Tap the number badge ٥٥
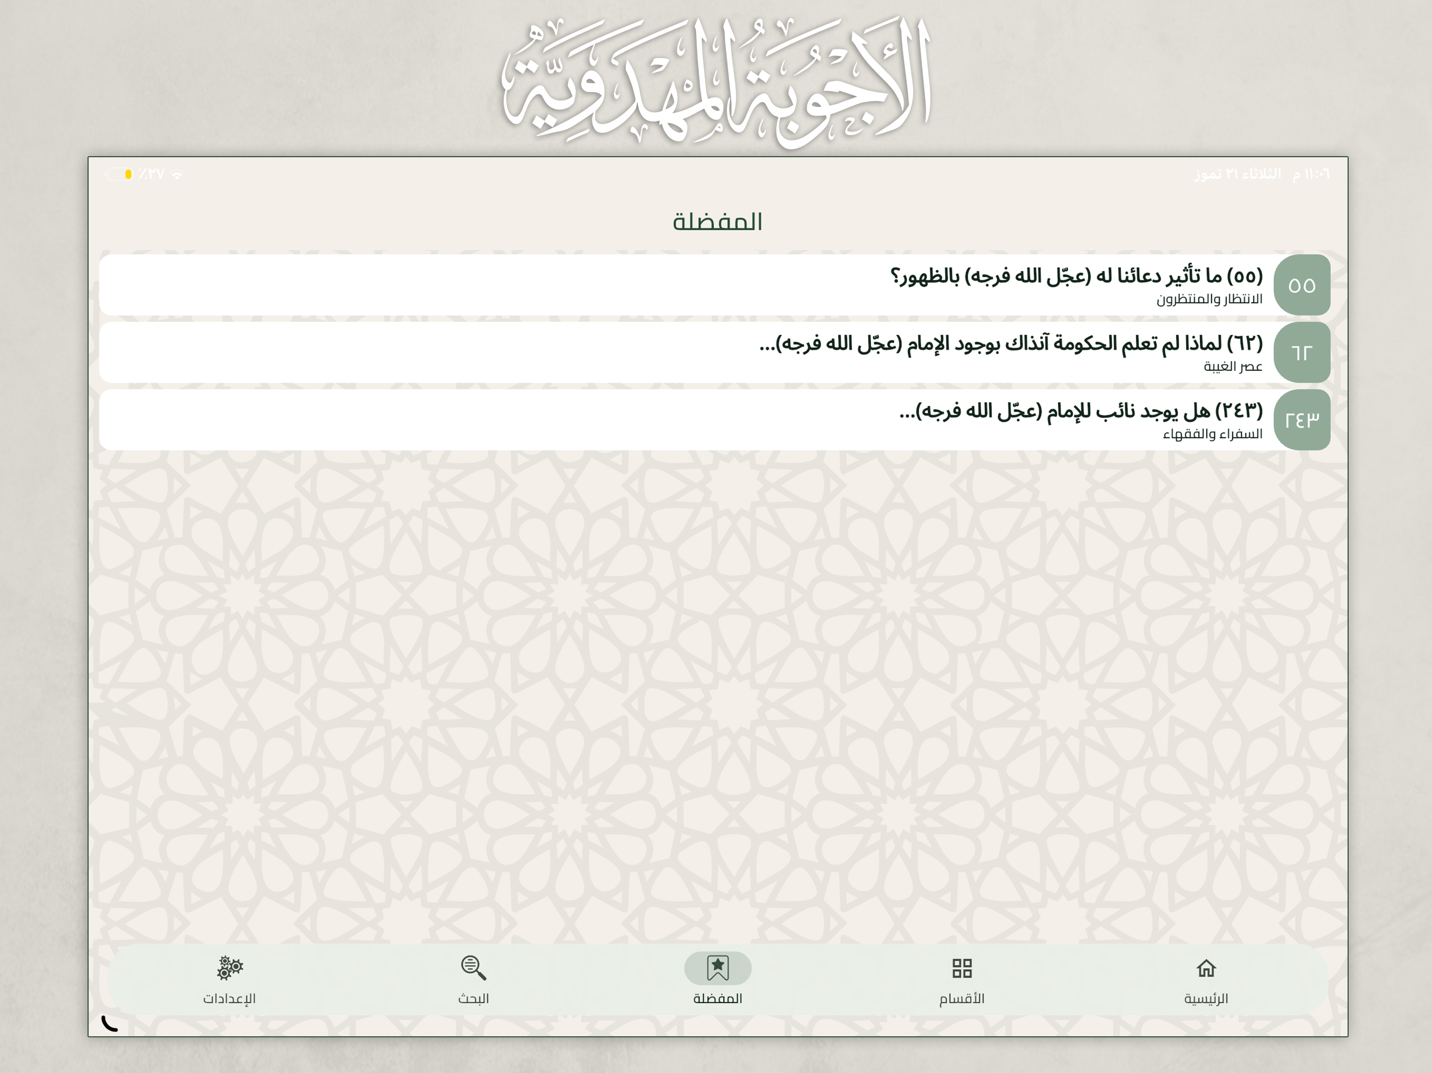 [1302, 284]
